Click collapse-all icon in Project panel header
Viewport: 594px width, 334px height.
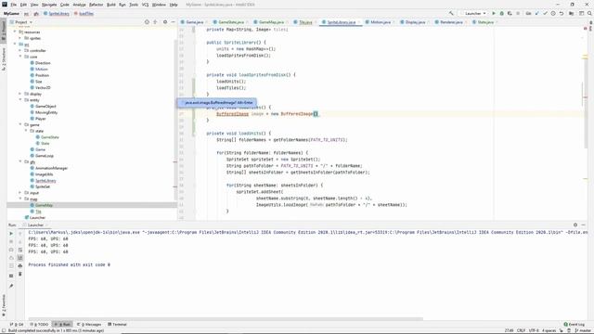pyautogui.click(x=155, y=22)
